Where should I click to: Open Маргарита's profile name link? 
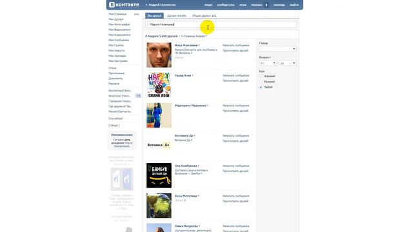coord(190,106)
